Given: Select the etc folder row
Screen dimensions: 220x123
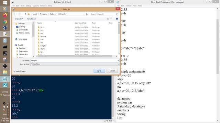Looking at the screenshot, I should coord(42,33).
